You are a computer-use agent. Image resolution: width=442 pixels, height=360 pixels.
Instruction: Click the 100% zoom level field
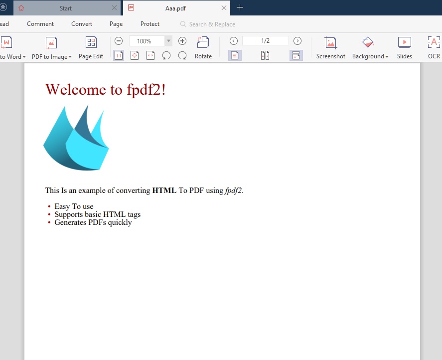(147, 41)
